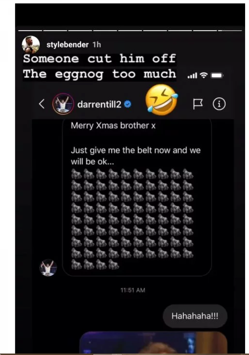Tap darrentill2's header profile avatar
This screenshot has height=355, width=249.
tap(63, 104)
